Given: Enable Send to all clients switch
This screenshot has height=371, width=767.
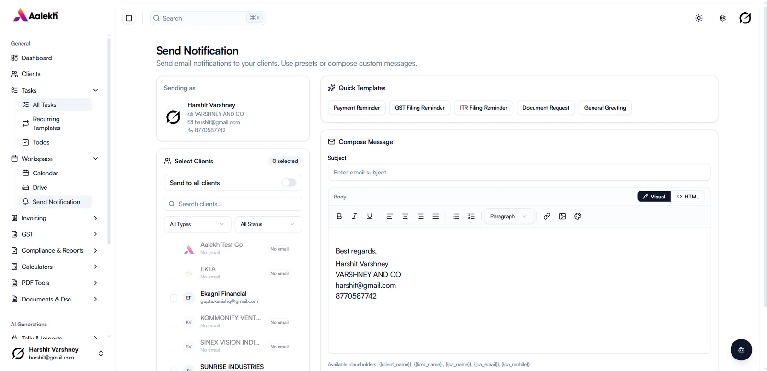Looking at the screenshot, I should pos(289,183).
